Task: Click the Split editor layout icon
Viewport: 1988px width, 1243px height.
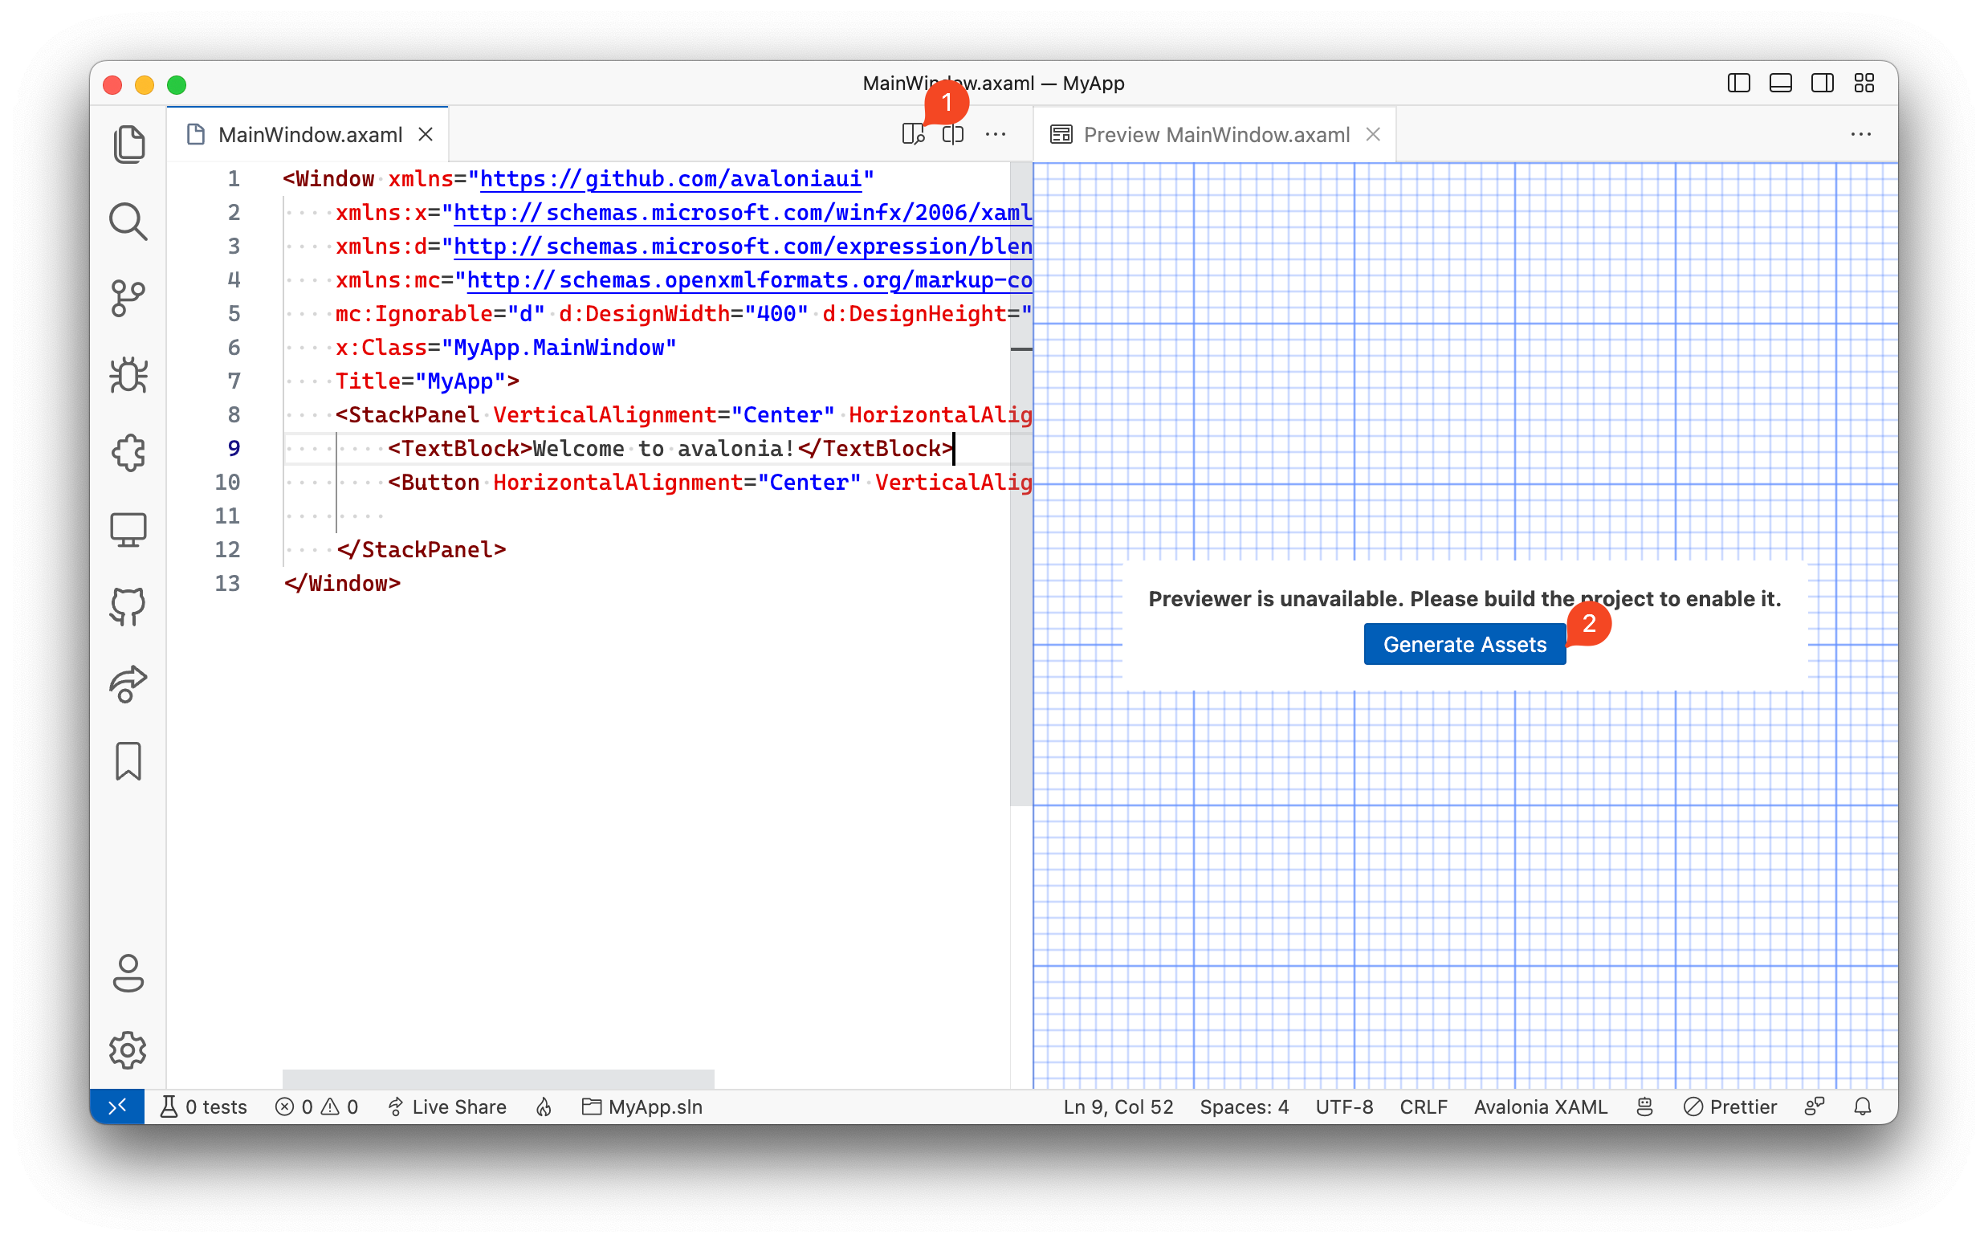Action: (x=953, y=132)
